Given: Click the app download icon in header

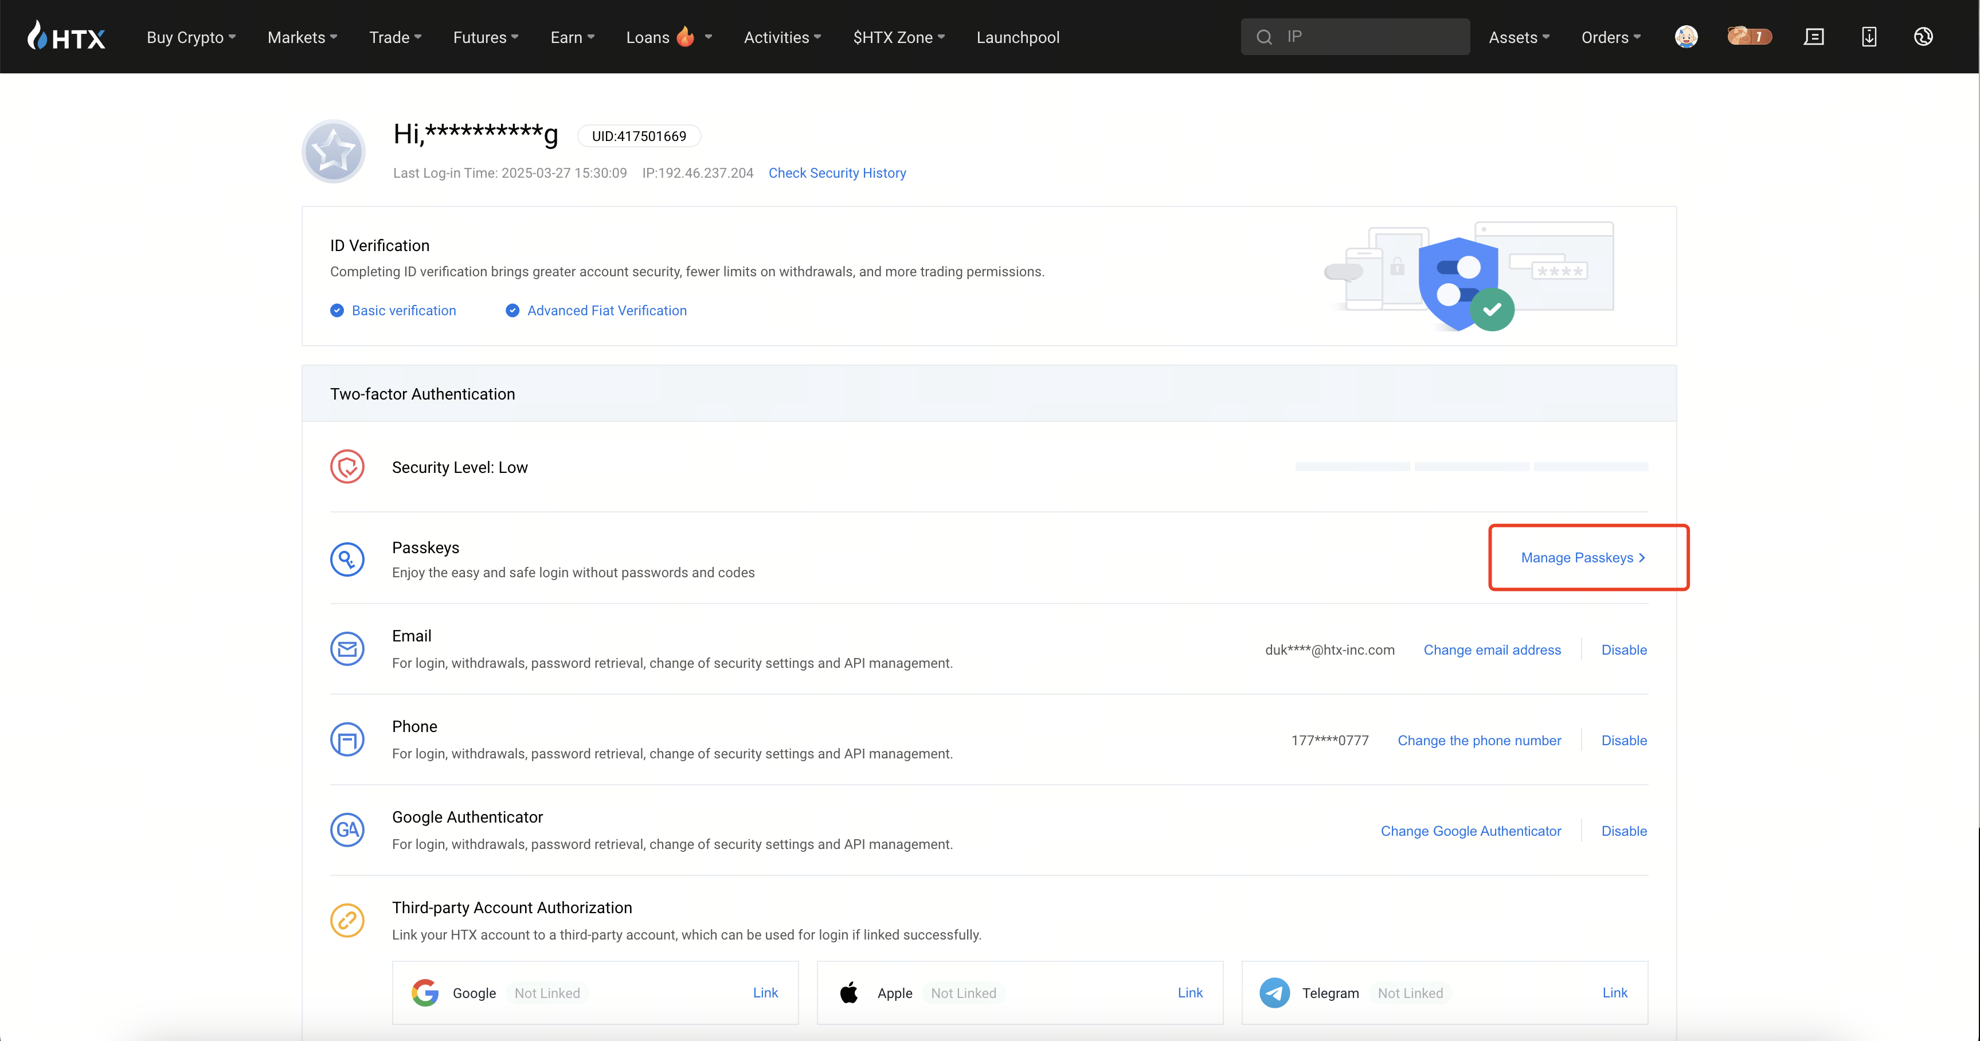Looking at the screenshot, I should [1869, 36].
